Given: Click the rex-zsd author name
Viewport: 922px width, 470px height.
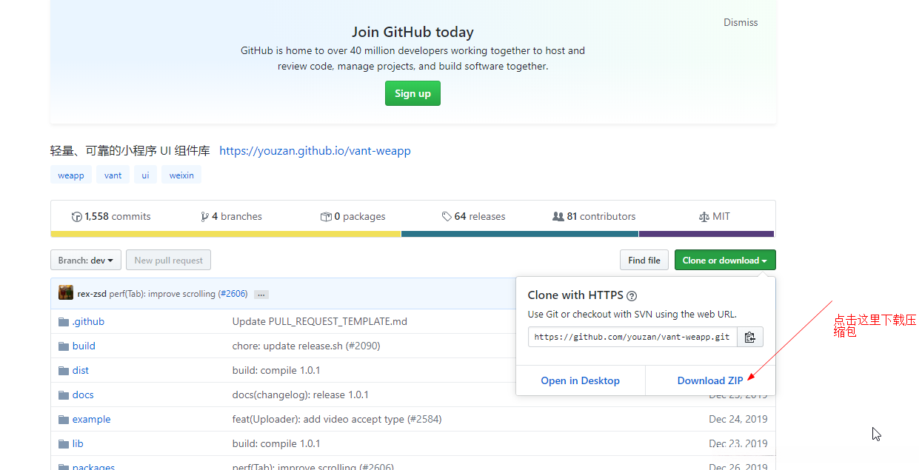Looking at the screenshot, I should [x=92, y=294].
